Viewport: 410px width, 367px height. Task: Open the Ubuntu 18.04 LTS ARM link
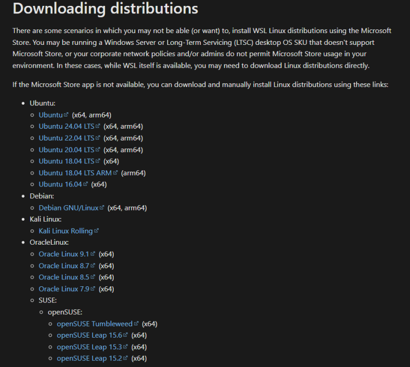(78, 173)
